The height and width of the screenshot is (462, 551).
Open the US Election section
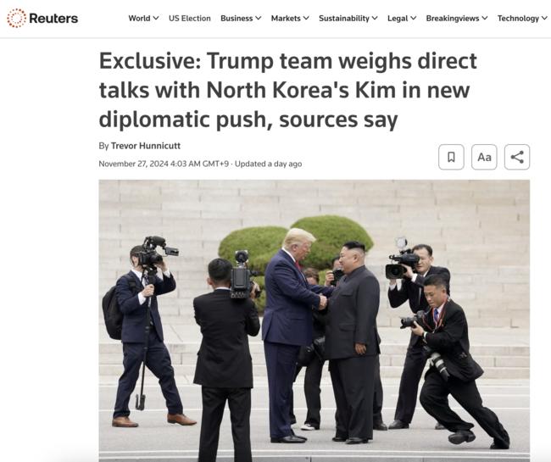190,19
